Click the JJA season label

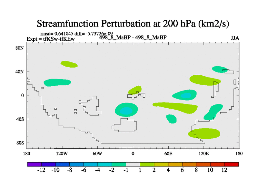(235, 38)
